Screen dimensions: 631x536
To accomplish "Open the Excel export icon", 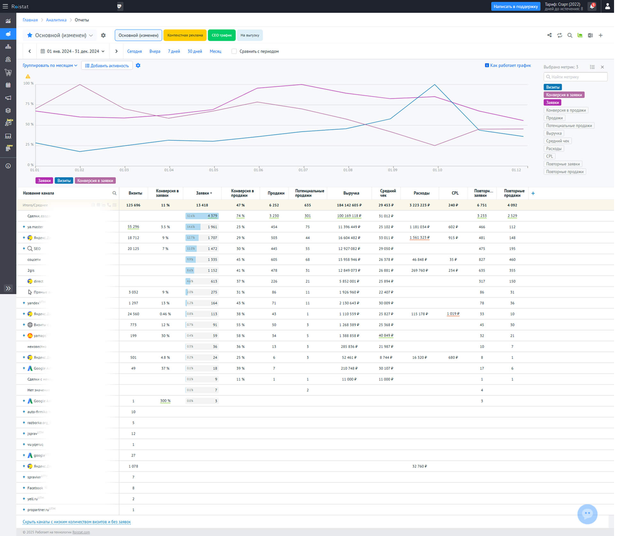I will click(590, 35).
